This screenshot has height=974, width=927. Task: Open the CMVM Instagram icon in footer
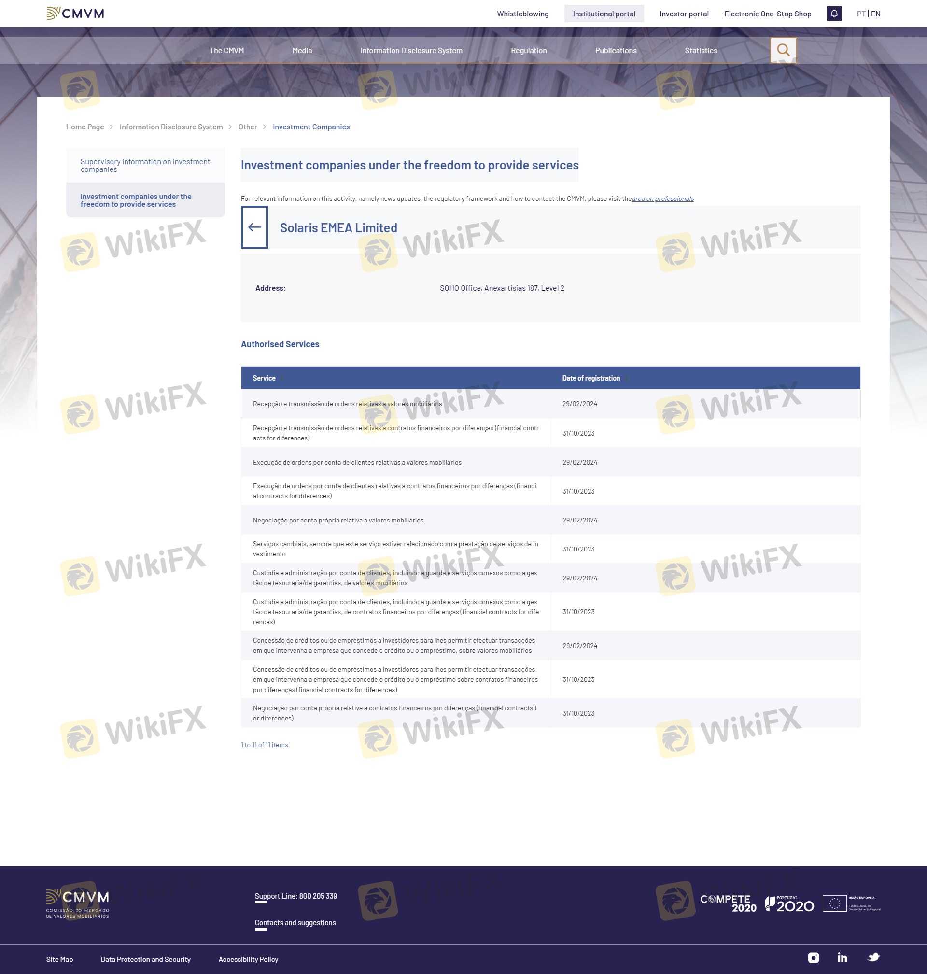tap(814, 958)
